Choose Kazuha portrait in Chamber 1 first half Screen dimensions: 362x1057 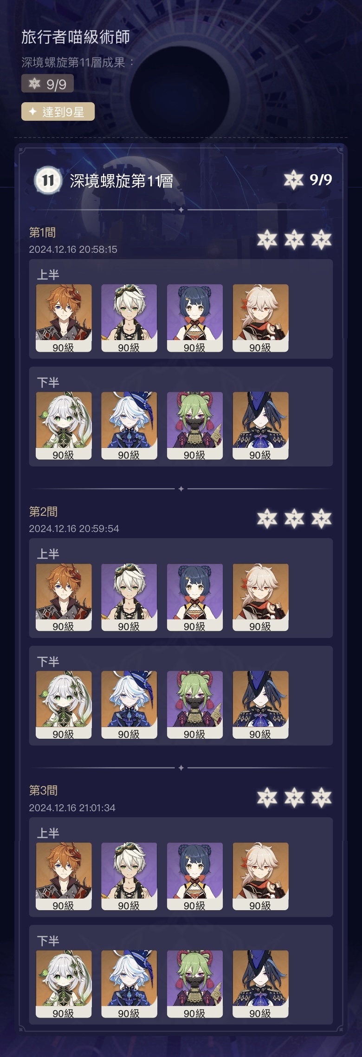pos(260,318)
